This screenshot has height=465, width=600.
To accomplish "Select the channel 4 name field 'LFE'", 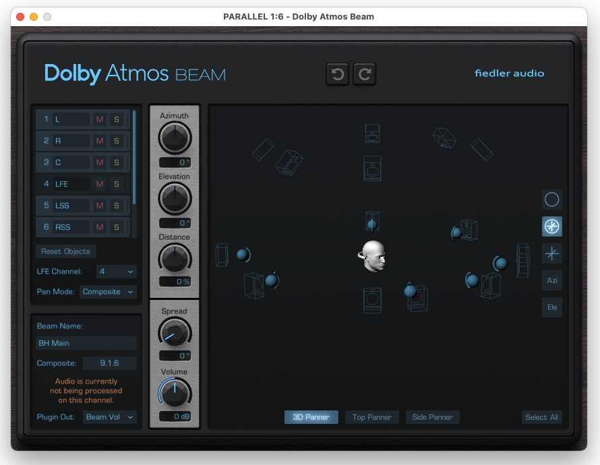I will (x=71, y=184).
